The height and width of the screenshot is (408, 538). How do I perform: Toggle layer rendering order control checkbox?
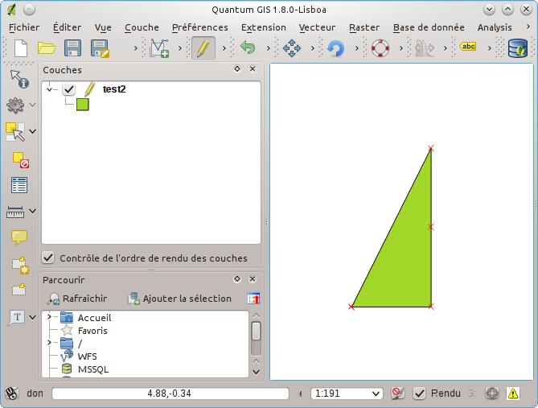click(48, 258)
